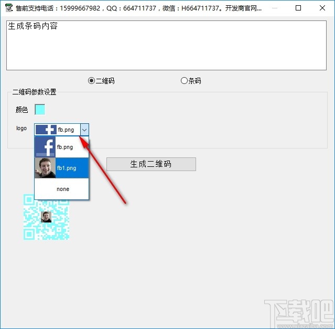Screen dimensions: 335x329
Task: Select the 条码 radio button
Action: tap(191, 81)
